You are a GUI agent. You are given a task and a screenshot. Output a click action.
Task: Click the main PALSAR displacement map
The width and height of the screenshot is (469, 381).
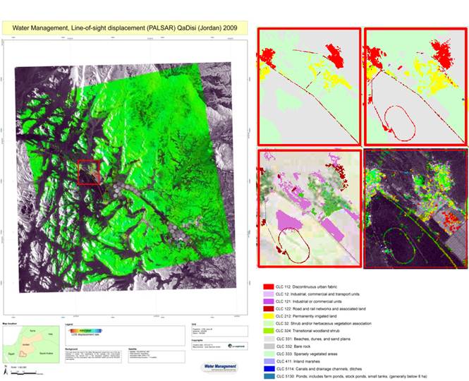coord(126,177)
